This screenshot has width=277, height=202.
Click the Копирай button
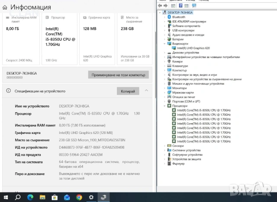128,91
